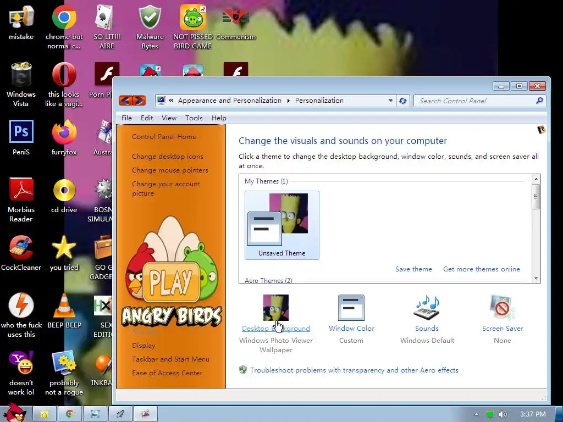Open the 'Windows Vista' recycle bin icon
The width and height of the screenshot is (563, 422).
click(21, 75)
